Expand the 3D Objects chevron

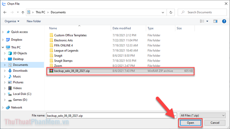click(x=5, y=53)
